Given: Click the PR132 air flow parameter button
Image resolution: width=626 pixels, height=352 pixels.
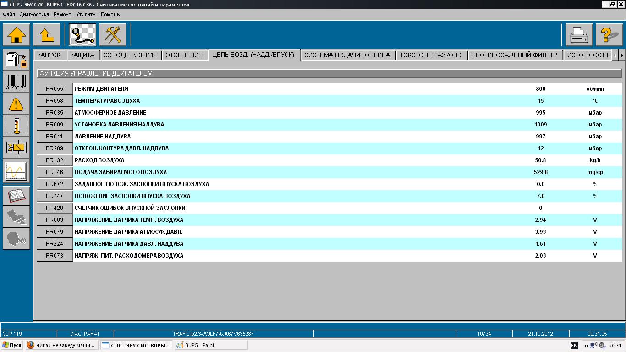Looking at the screenshot, I should [55, 160].
